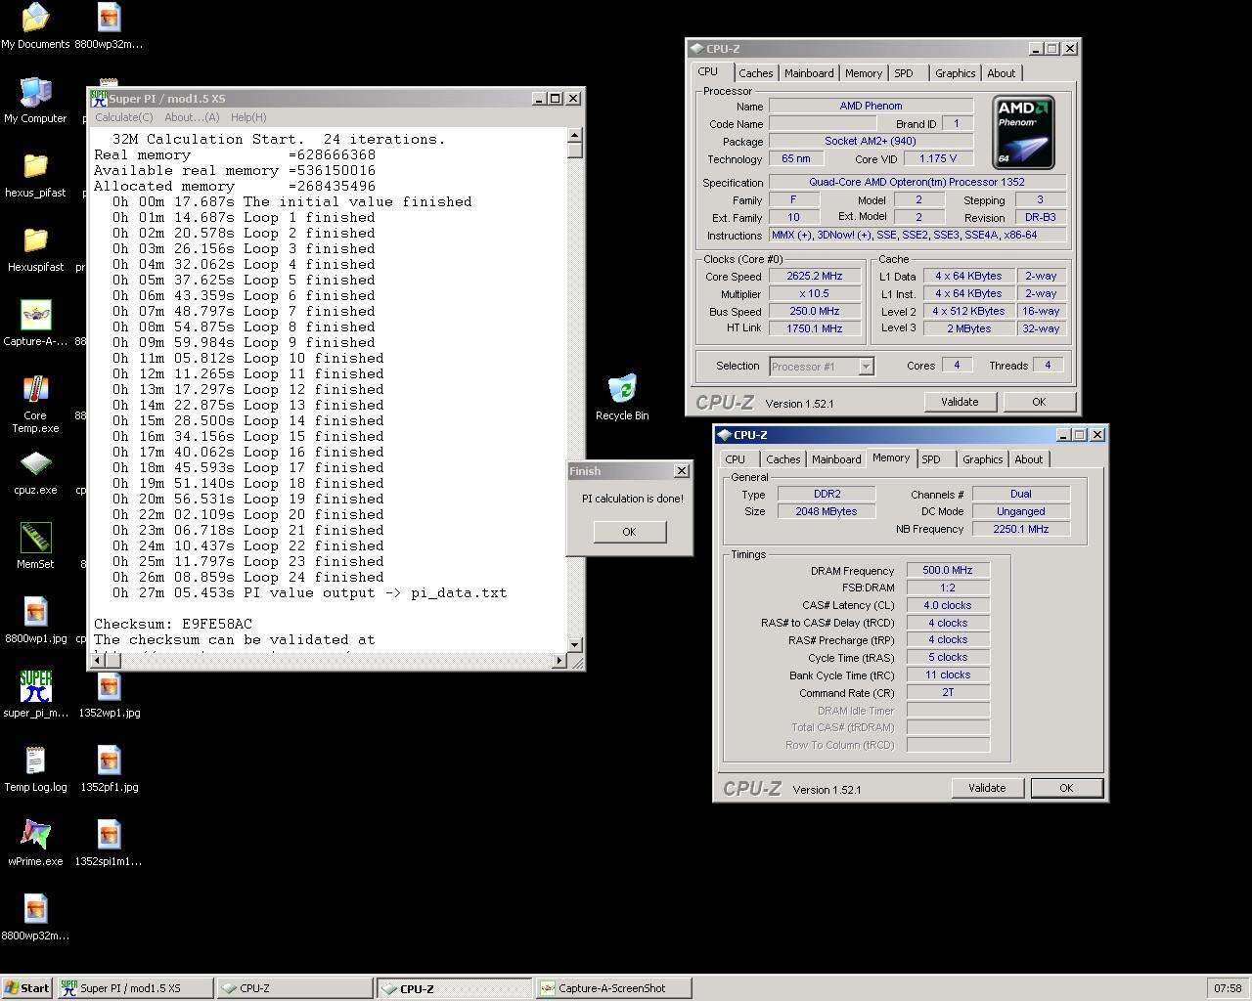Open SPD tab in CPU-Z Memory window
This screenshot has width=1252, height=1001.
tap(931, 459)
